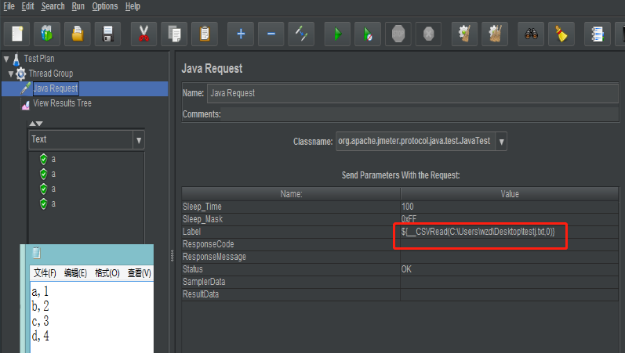The width and height of the screenshot is (625, 353).
Task: Click the ResultData parameter name
Action: click(201, 294)
